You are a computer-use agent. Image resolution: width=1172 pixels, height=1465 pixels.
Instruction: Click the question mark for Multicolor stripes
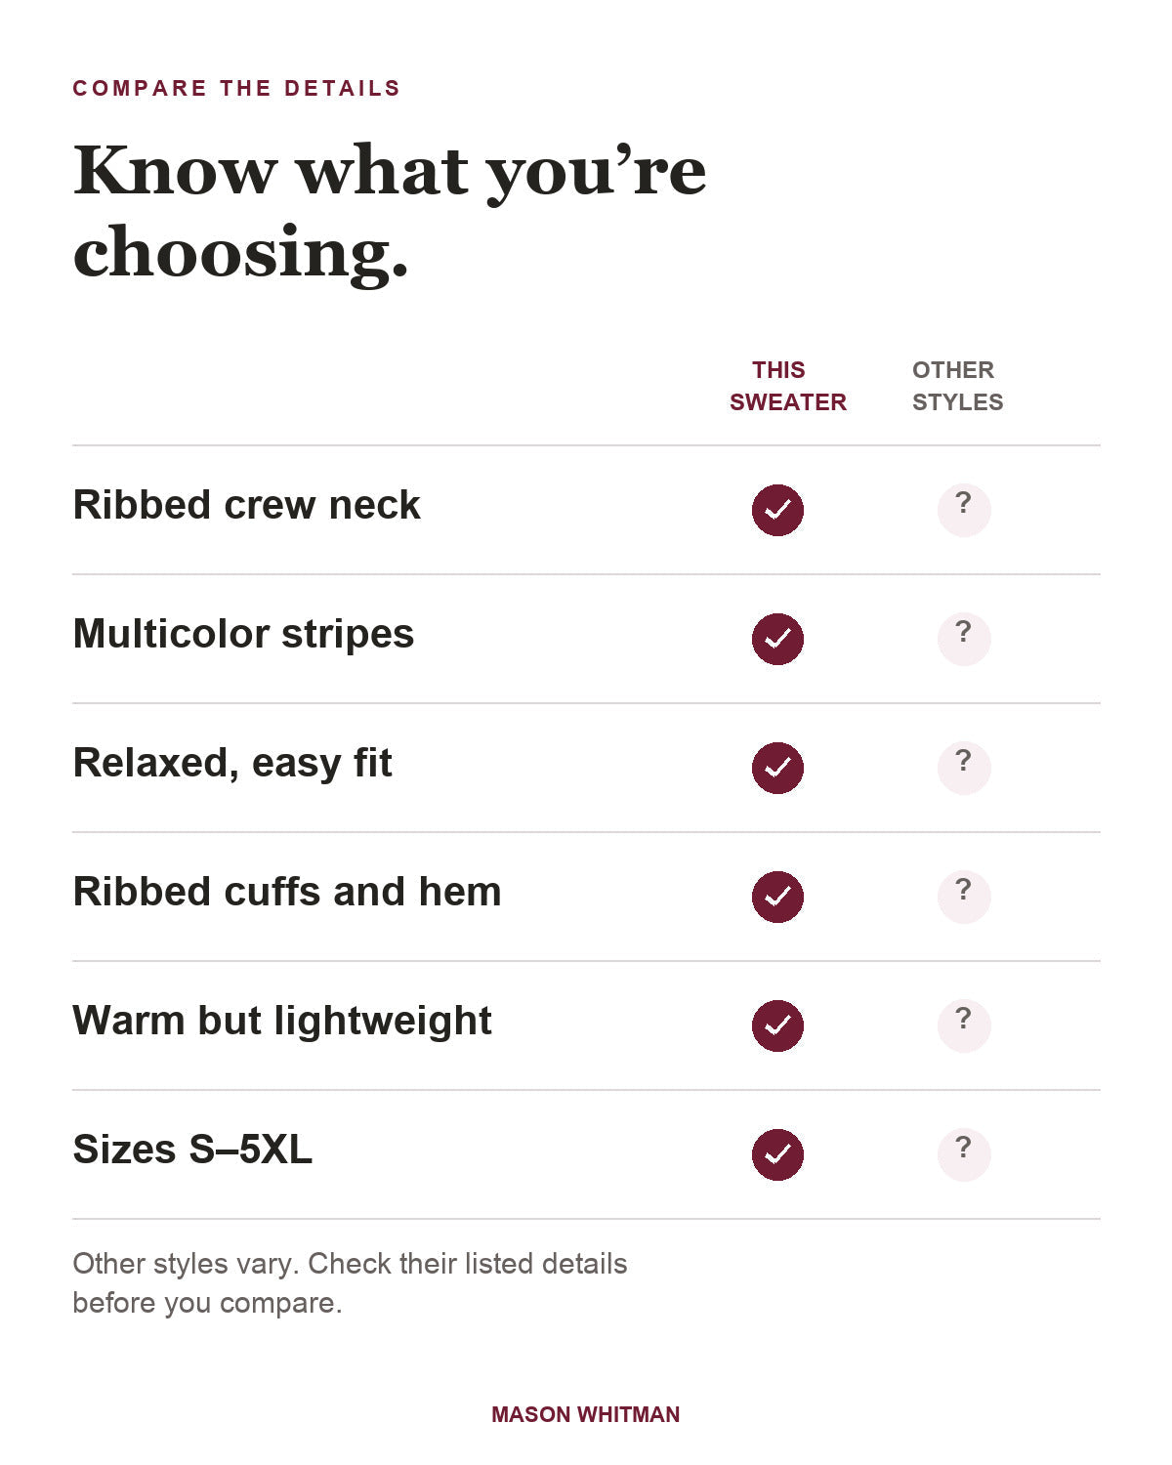[964, 639]
